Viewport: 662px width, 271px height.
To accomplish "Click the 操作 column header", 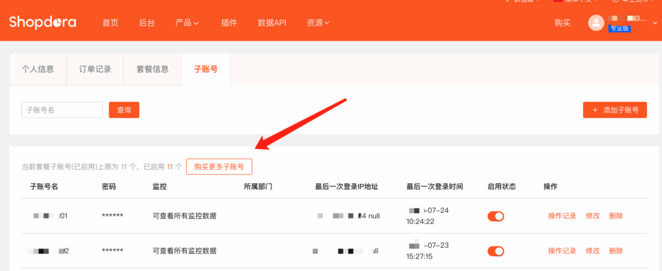I will coord(551,186).
